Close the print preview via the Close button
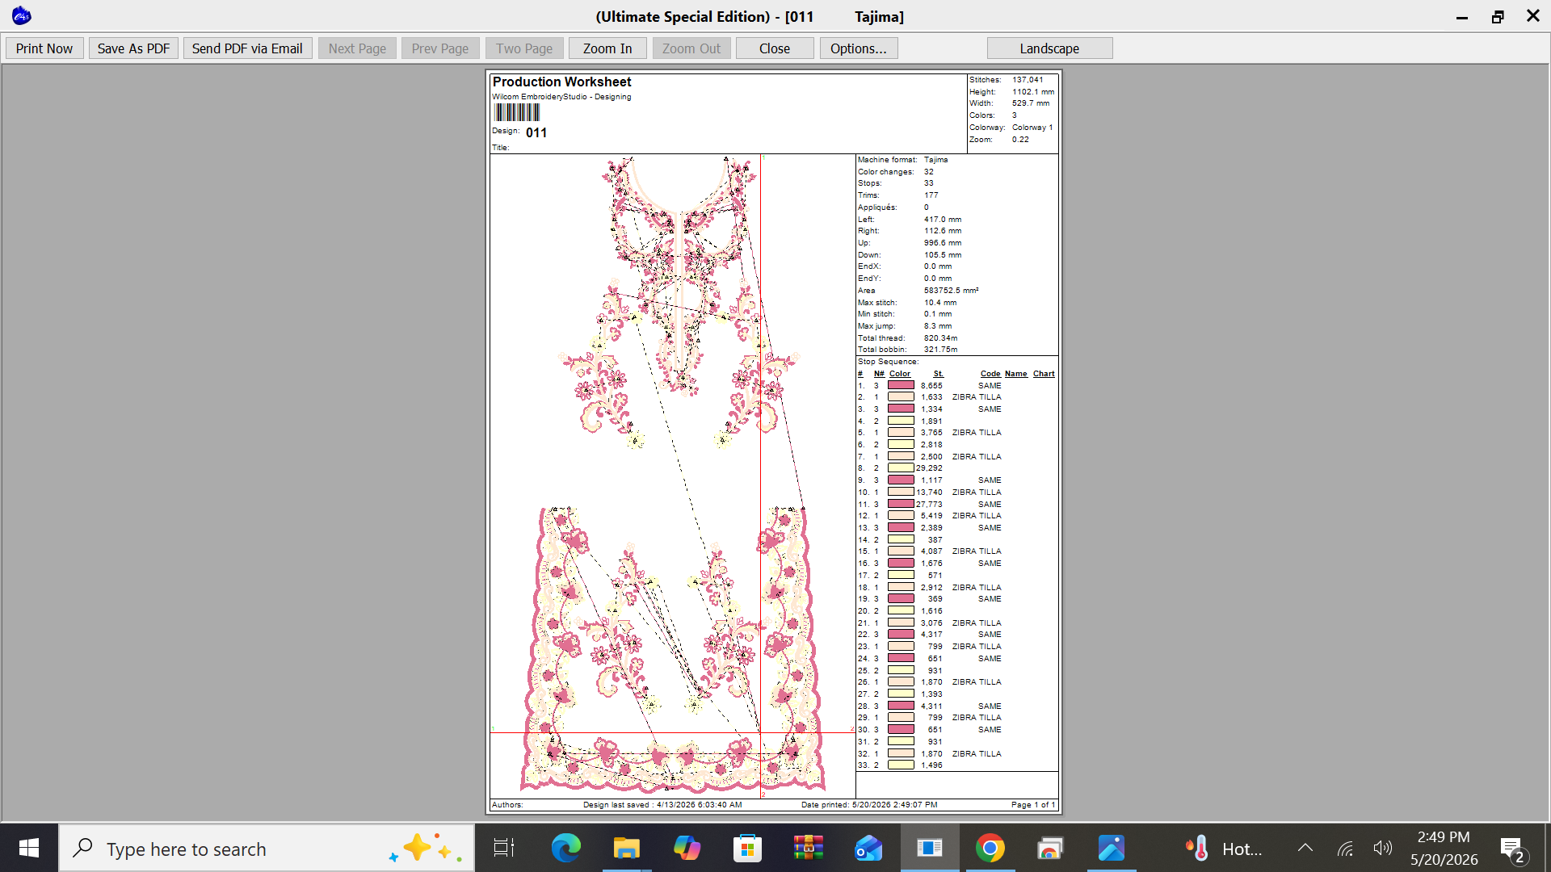 pos(775,48)
